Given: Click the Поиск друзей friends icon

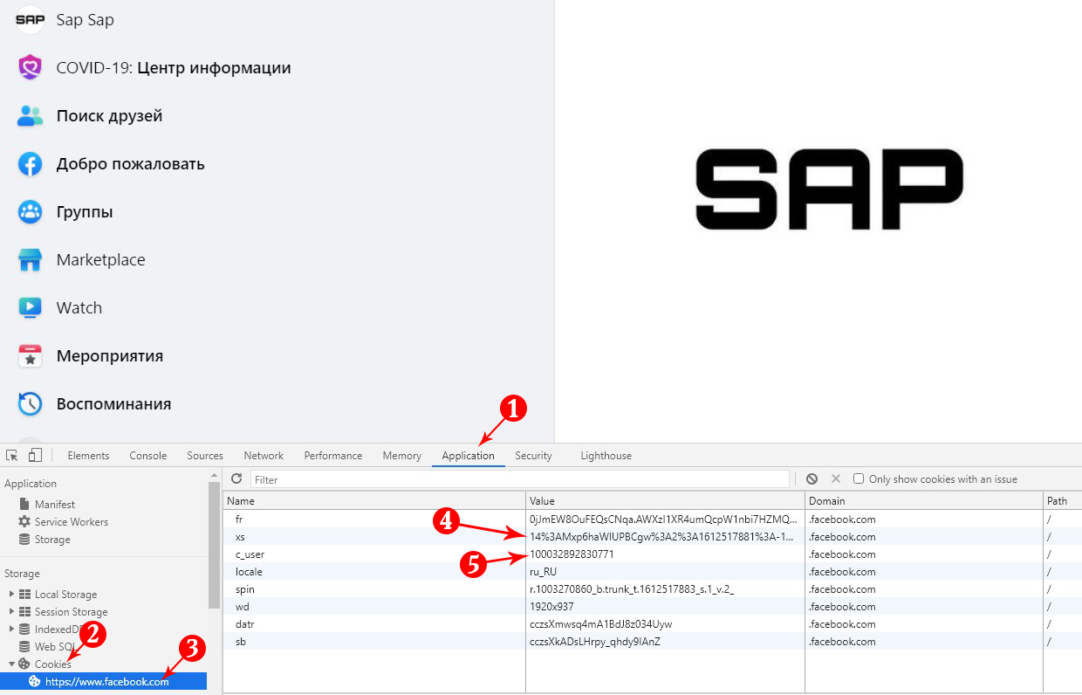Looking at the screenshot, I should (31, 115).
